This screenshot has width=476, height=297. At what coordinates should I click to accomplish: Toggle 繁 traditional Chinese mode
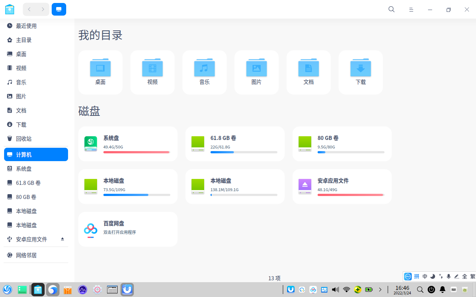pos(473,277)
